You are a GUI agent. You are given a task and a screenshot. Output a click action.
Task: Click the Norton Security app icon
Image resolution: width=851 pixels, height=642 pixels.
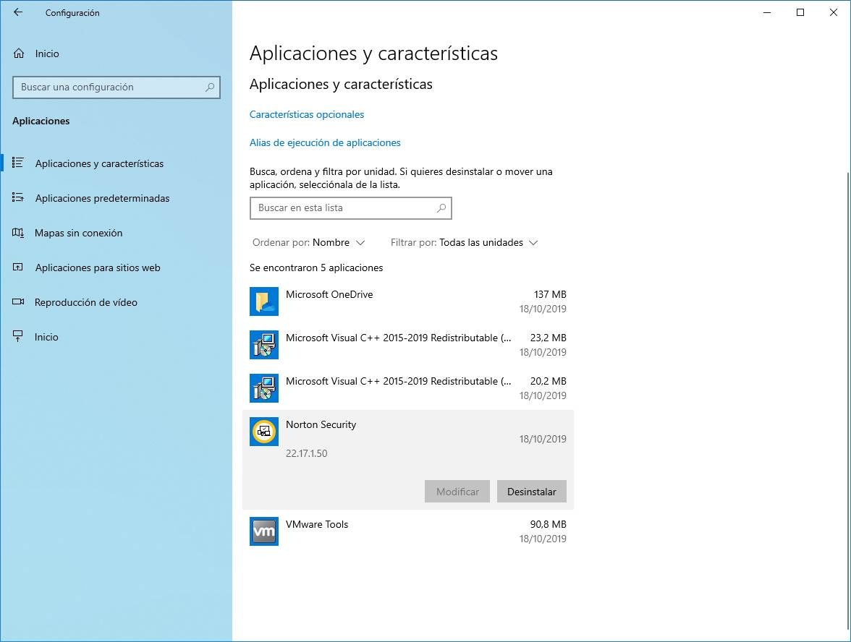263,432
